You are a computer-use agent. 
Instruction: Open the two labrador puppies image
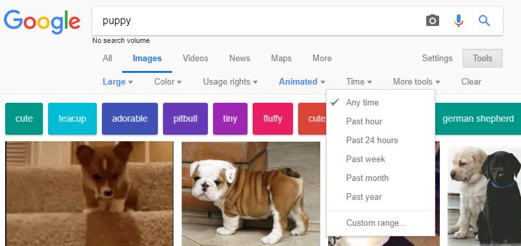tap(484, 196)
